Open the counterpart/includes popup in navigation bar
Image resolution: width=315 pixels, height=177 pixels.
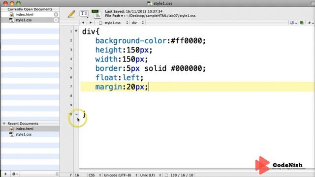click(293, 23)
